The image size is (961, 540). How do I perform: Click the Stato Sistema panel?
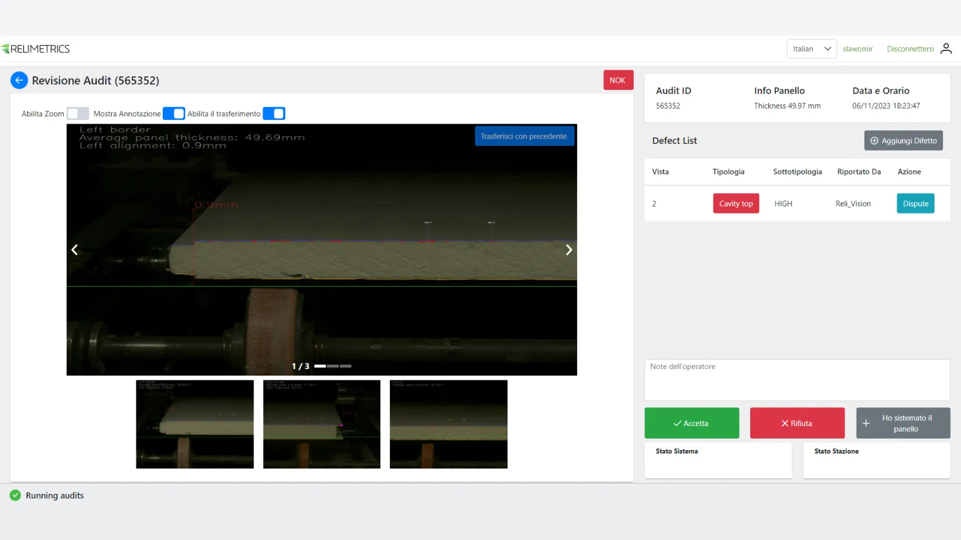(x=718, y=460)
